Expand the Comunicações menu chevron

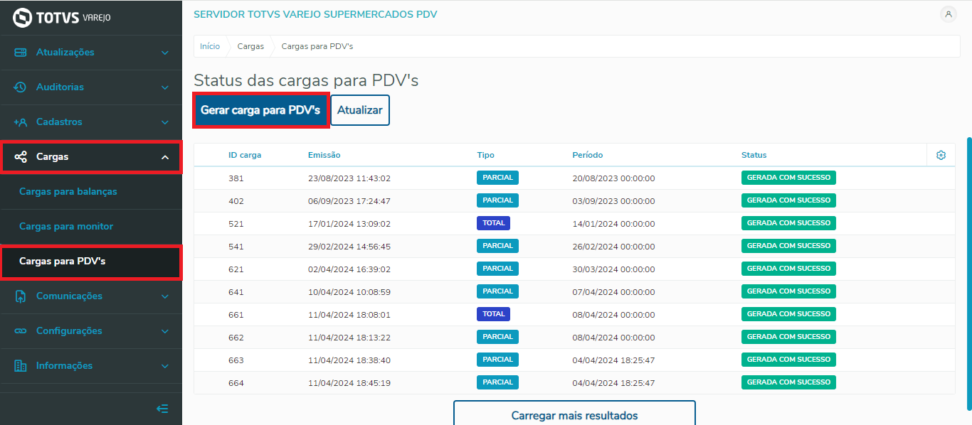coord(165,296)
